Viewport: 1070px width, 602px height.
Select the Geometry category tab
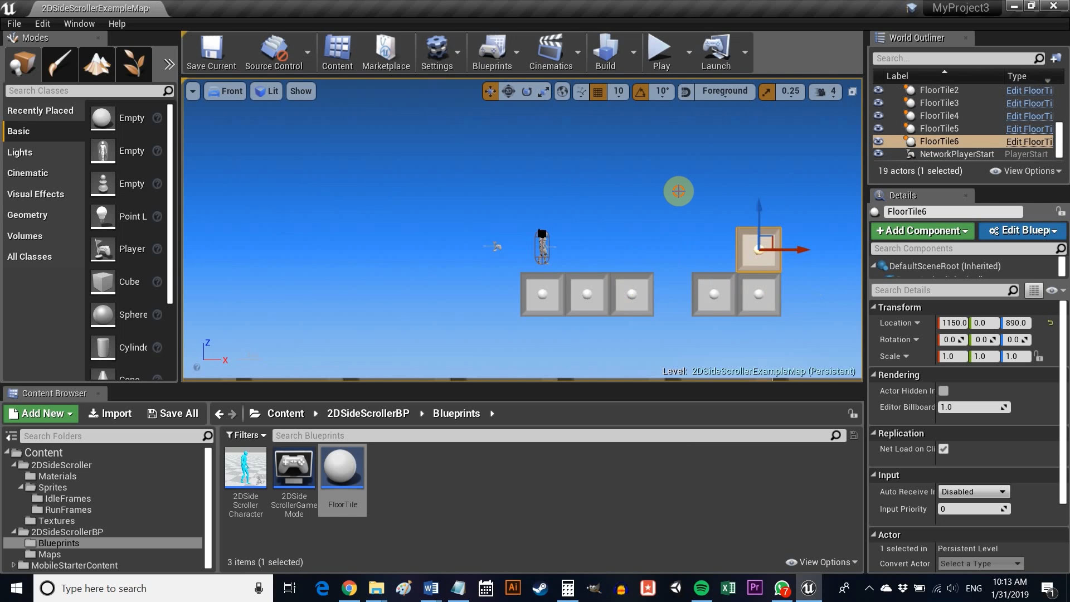[27, 215]
